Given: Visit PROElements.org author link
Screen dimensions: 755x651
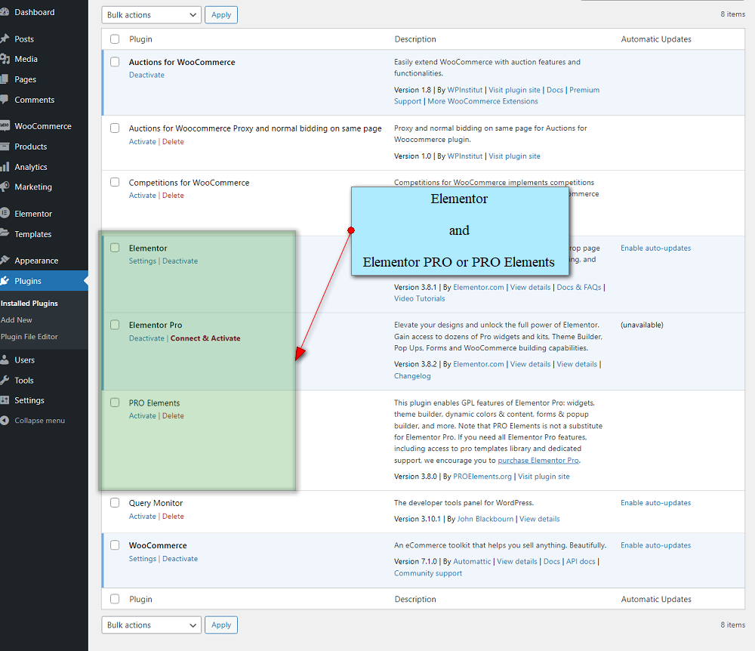Looking at the screenshot, I should (x=482, y=477).
